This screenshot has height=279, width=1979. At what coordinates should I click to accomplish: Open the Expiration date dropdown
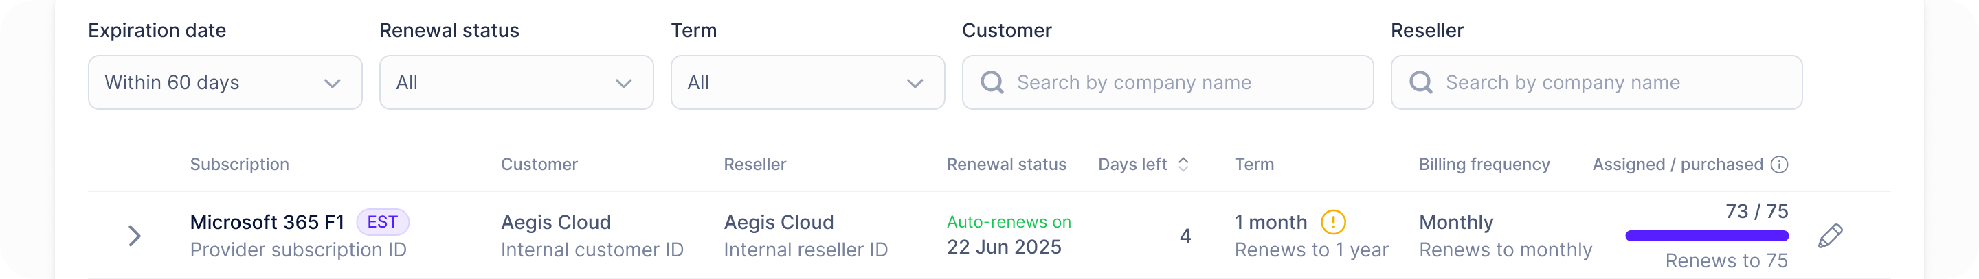pos(225,83)
